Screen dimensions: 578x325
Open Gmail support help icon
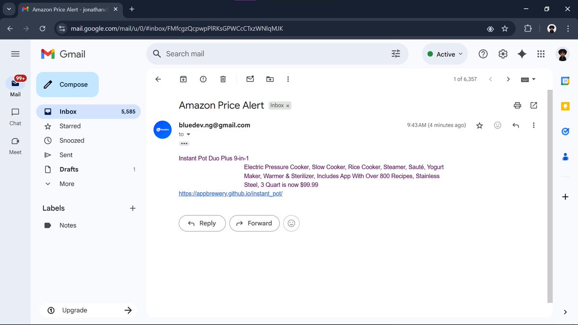coord(483,54)
